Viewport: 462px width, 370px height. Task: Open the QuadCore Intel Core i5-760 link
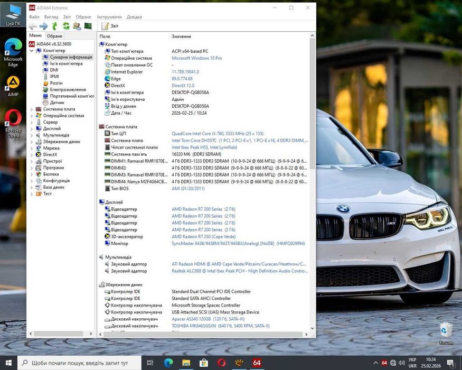coord(218,134)
